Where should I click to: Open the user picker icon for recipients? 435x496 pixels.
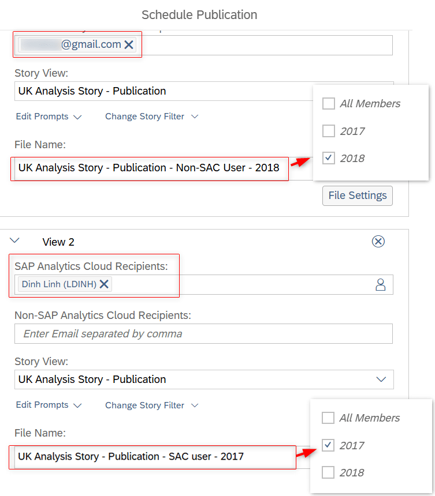click(380, 284)
